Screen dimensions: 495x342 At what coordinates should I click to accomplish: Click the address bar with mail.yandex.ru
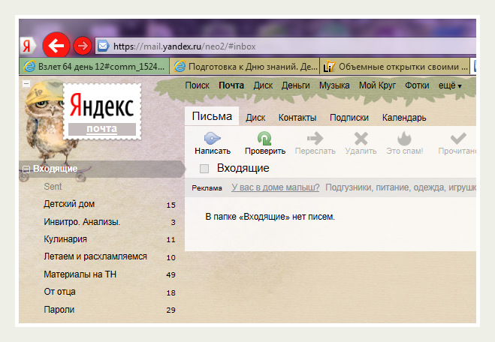pos(285,46)
